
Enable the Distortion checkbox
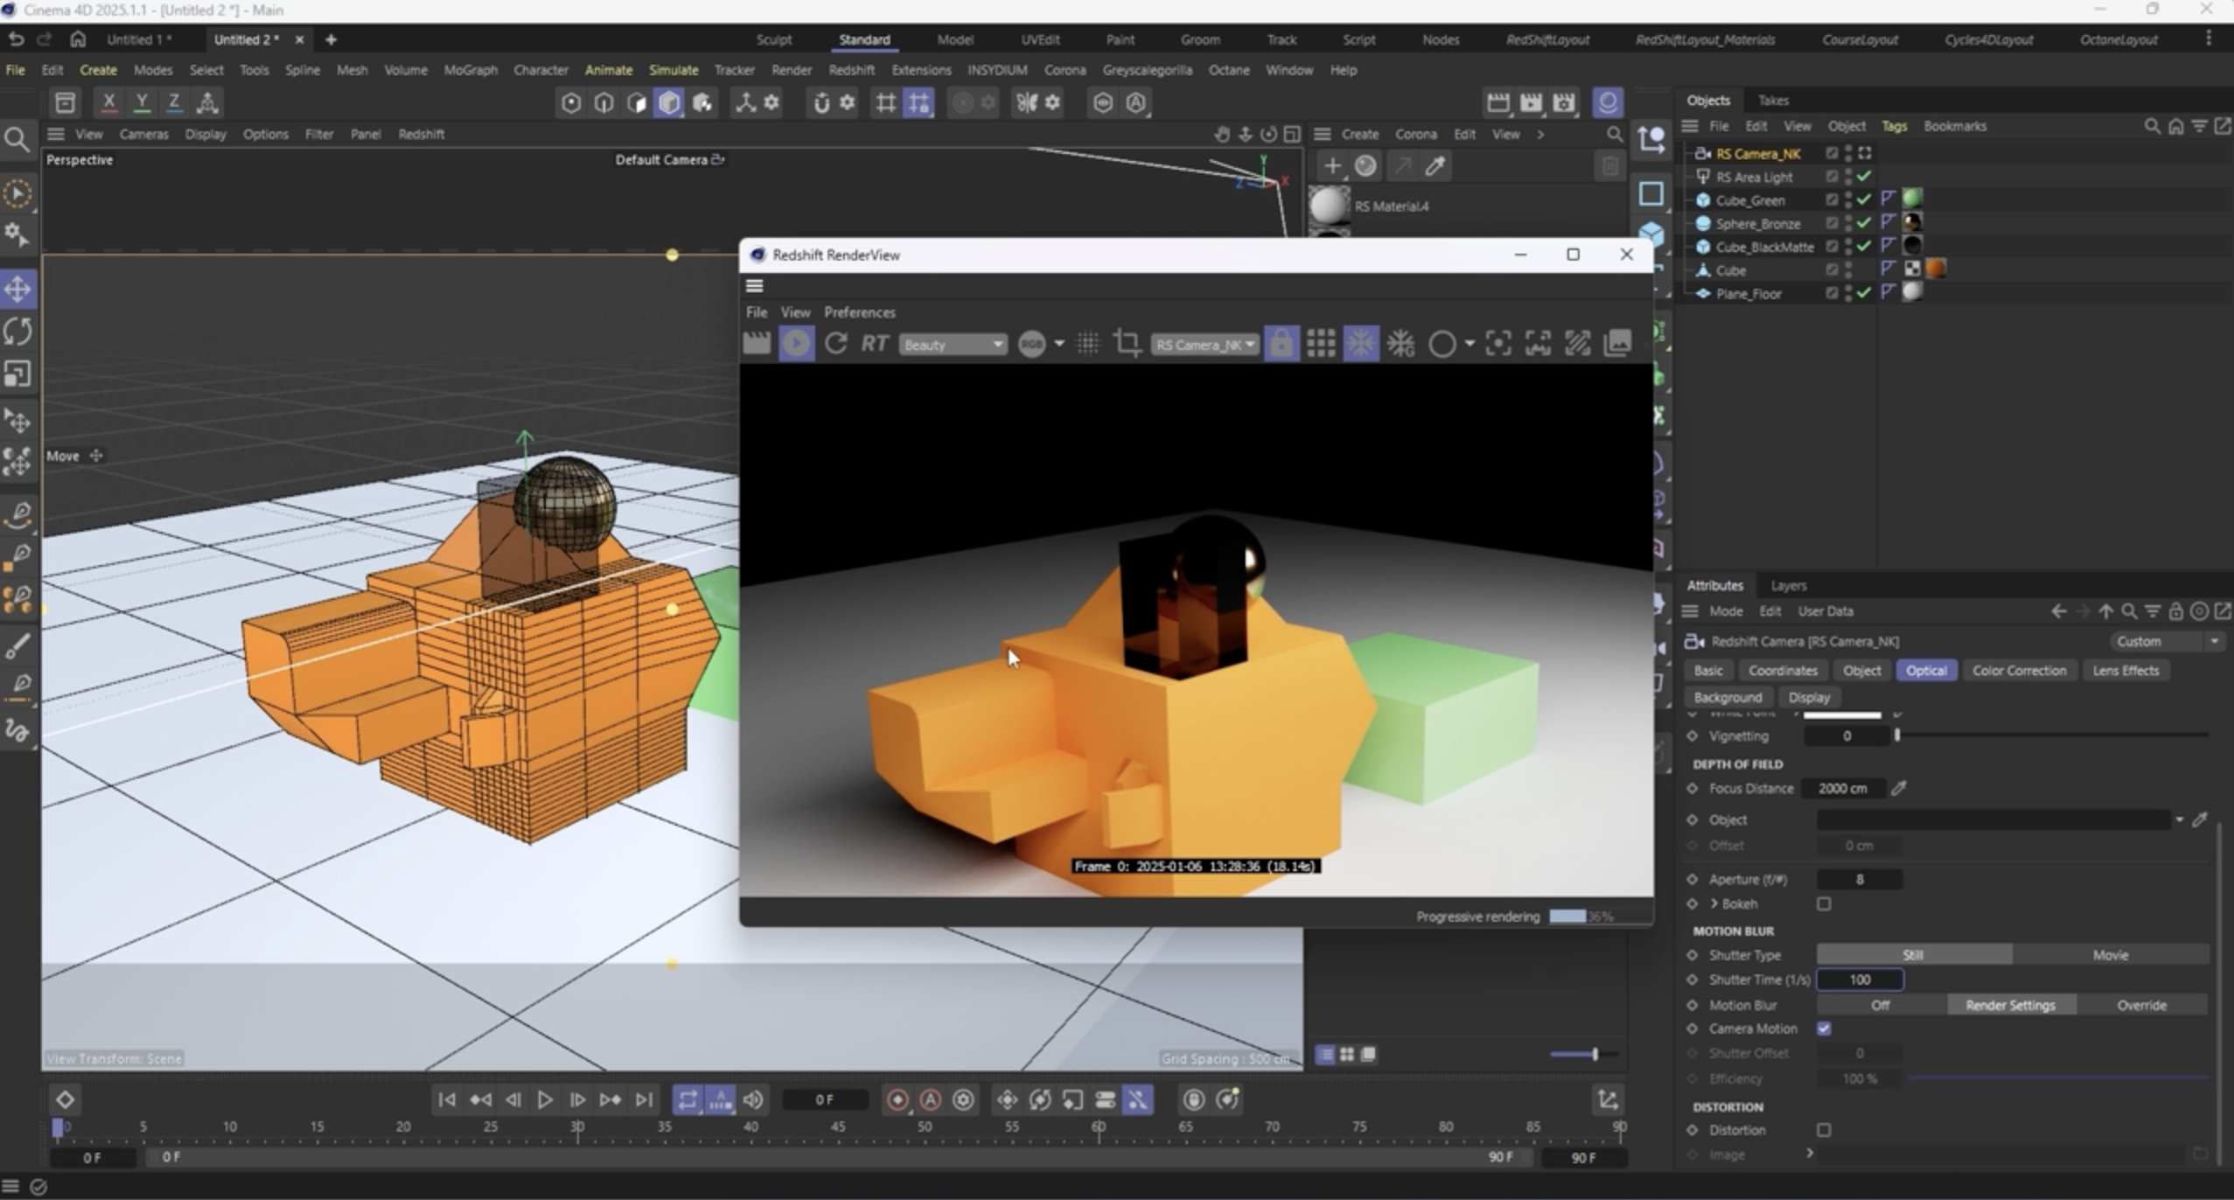coord(1824,1130)
